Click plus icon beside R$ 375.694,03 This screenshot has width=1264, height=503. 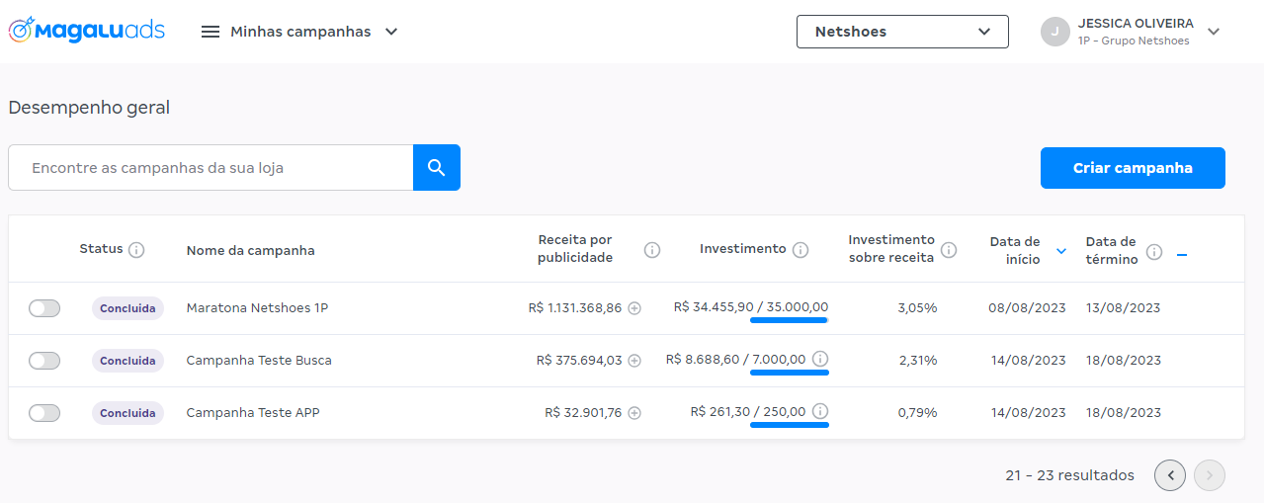click(634, 361)
